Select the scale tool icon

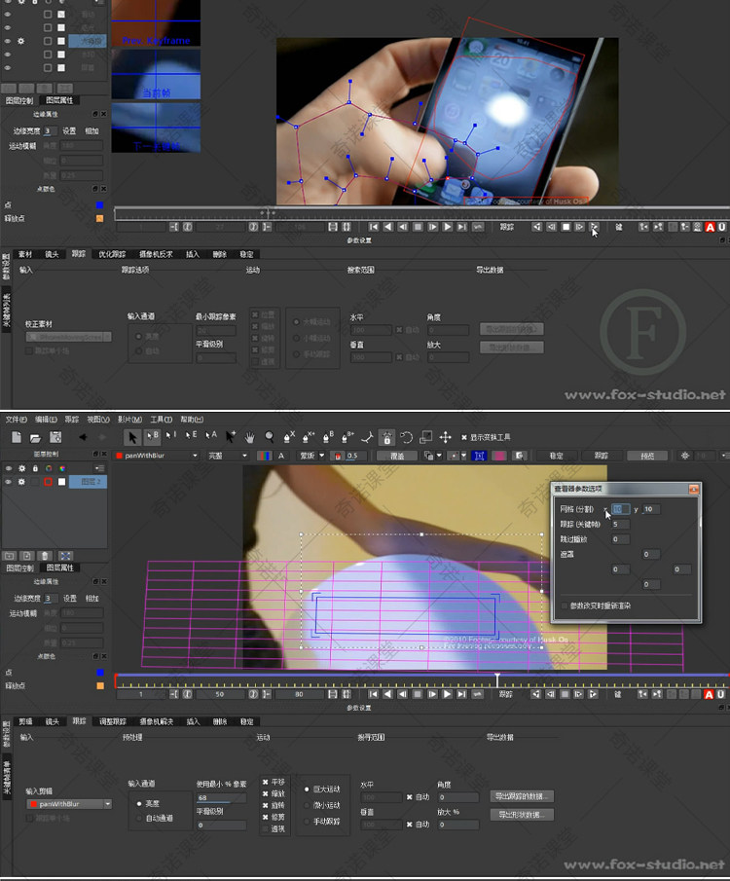(426, 437)
